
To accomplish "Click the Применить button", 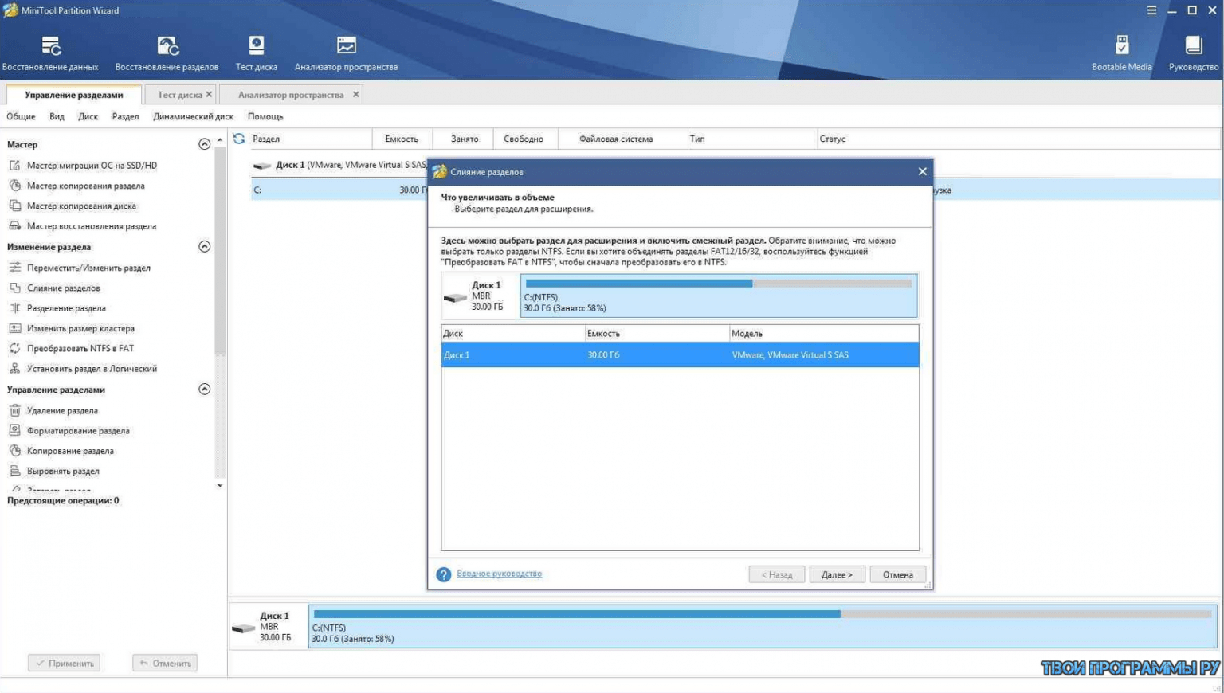I will [x=65, y=663].
